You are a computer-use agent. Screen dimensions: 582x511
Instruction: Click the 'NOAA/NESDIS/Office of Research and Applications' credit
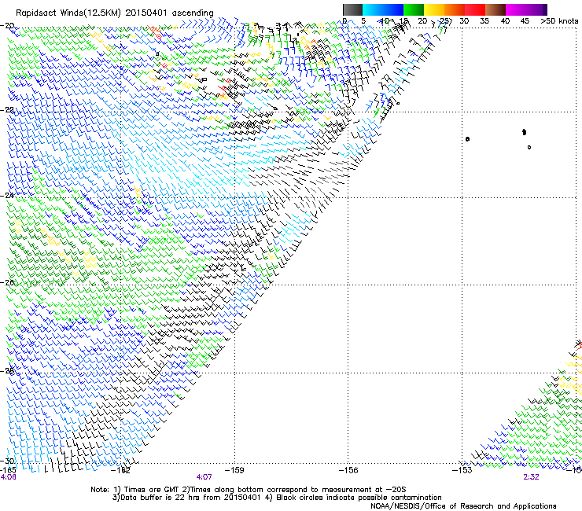point(463,506)
